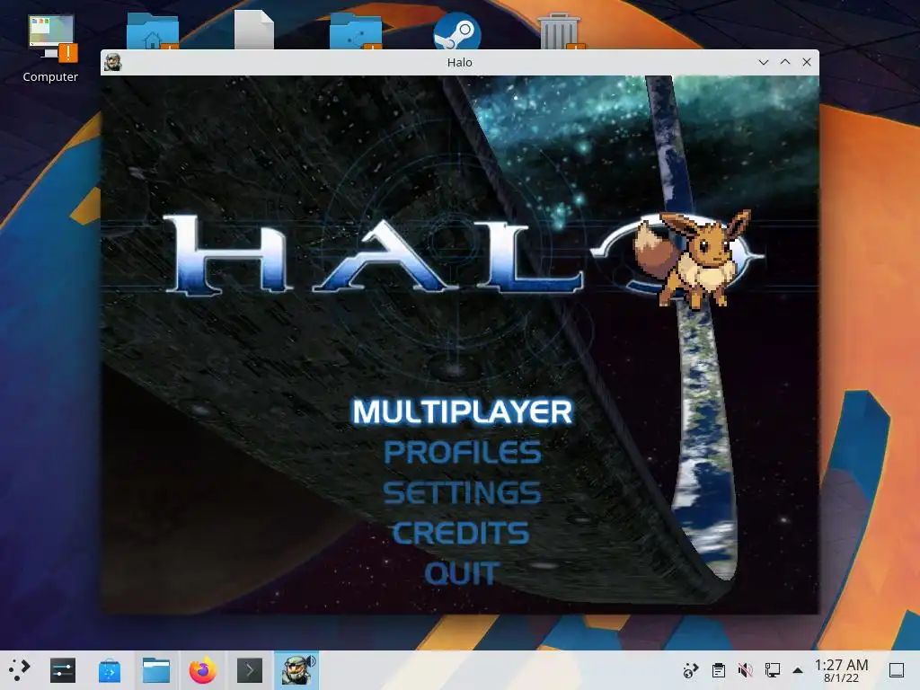Open the Computer desktop icon
The image size is (920, 690).
tap(50, 49)
